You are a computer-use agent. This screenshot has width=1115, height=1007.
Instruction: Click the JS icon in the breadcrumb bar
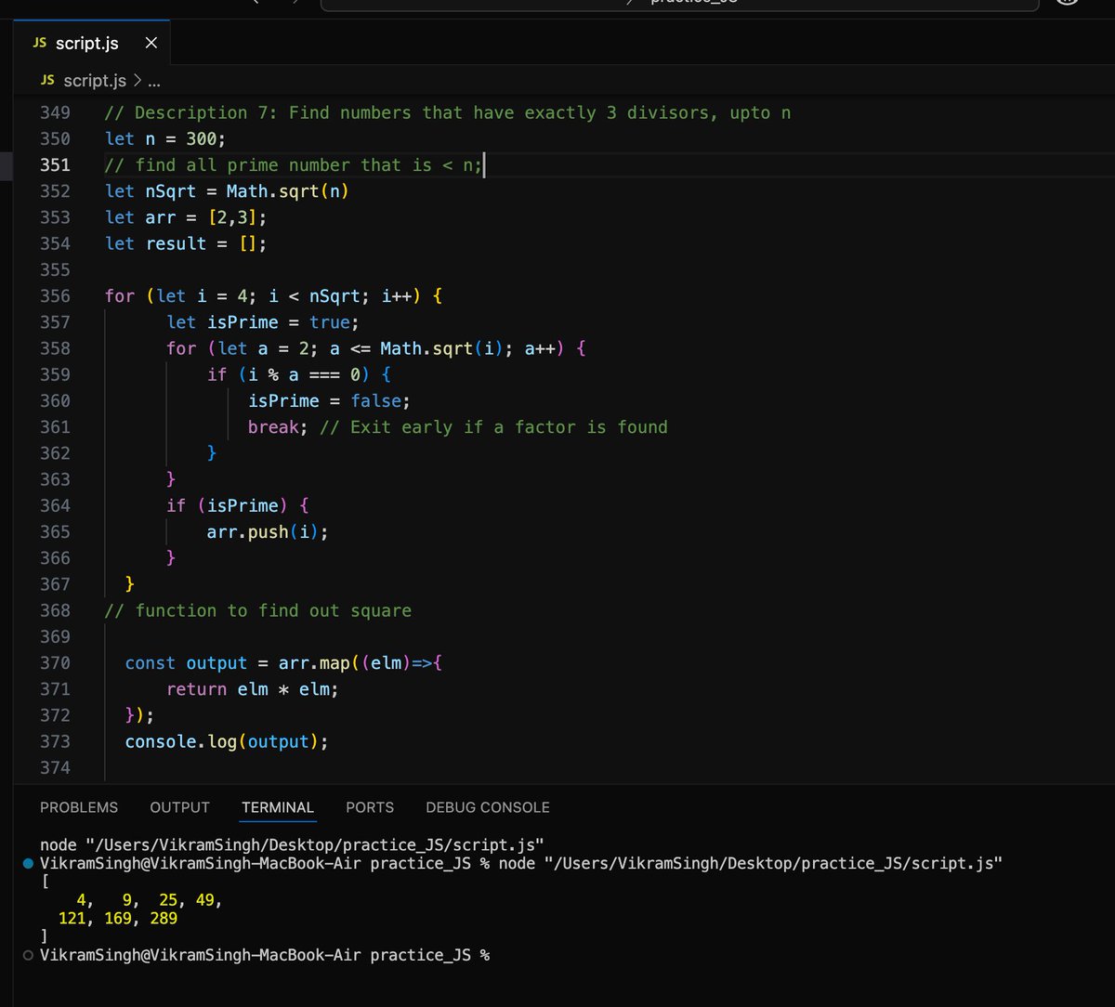click(47, 81)
